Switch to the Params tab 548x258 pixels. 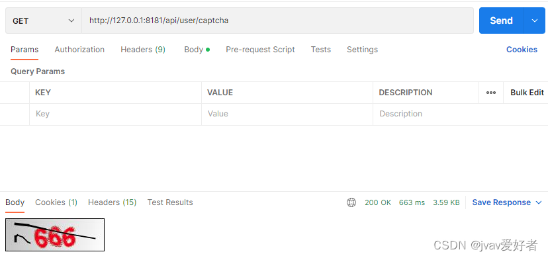(24, 50)
